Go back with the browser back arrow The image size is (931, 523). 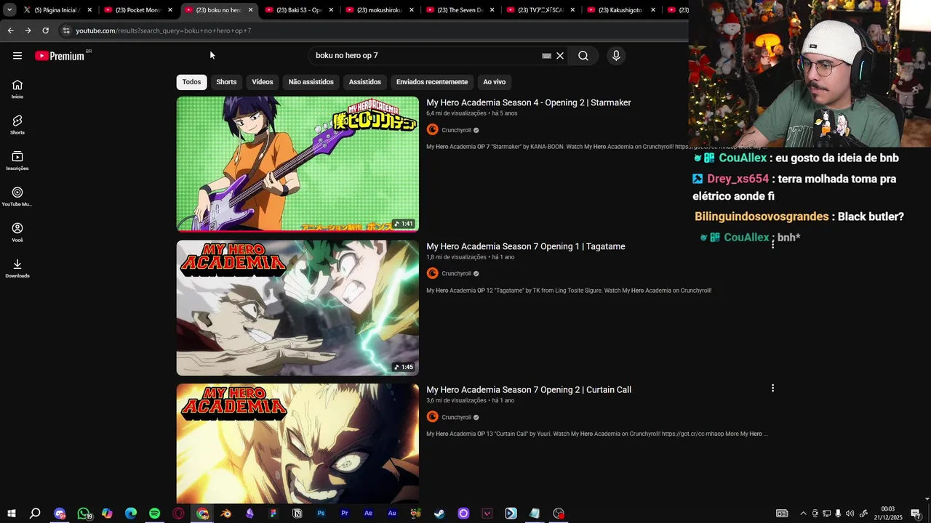coord(10,31)
